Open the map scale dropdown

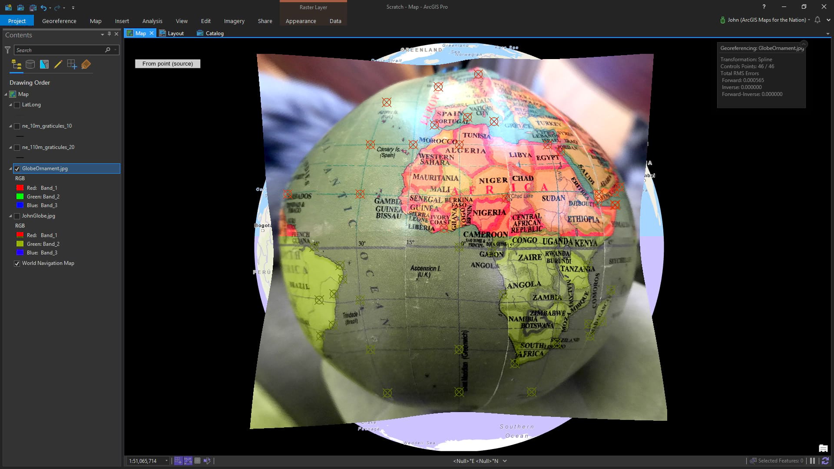point(166,461)
